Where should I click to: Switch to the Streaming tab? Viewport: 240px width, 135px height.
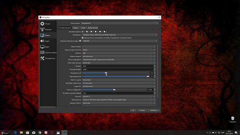click(x=64, y=28)
